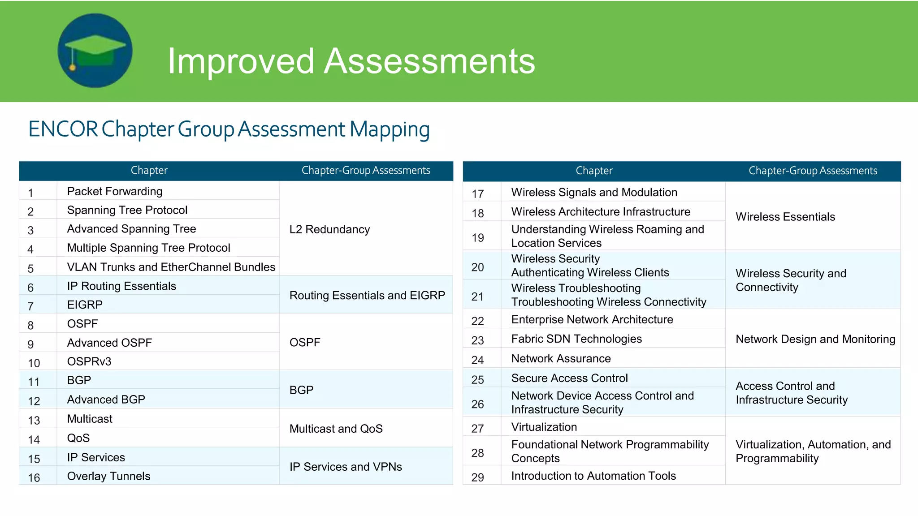Select Wireless Signals and Modulation row
The image size is (918, 516).
point(594,193)
